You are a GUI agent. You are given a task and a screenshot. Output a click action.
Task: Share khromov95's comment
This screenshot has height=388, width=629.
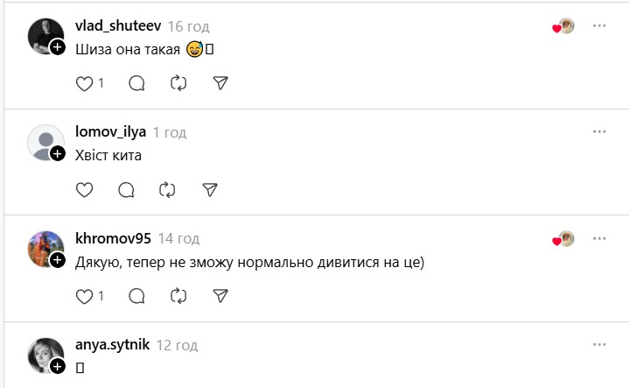tap(220, 296)
